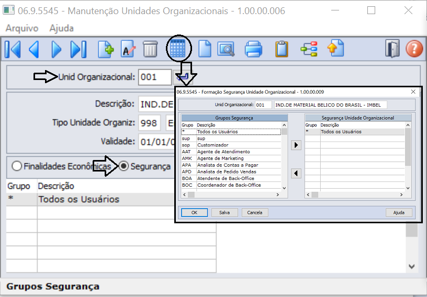
Task: Click dialog Unid Organizacional 001 field
Action: coord(263,105)
